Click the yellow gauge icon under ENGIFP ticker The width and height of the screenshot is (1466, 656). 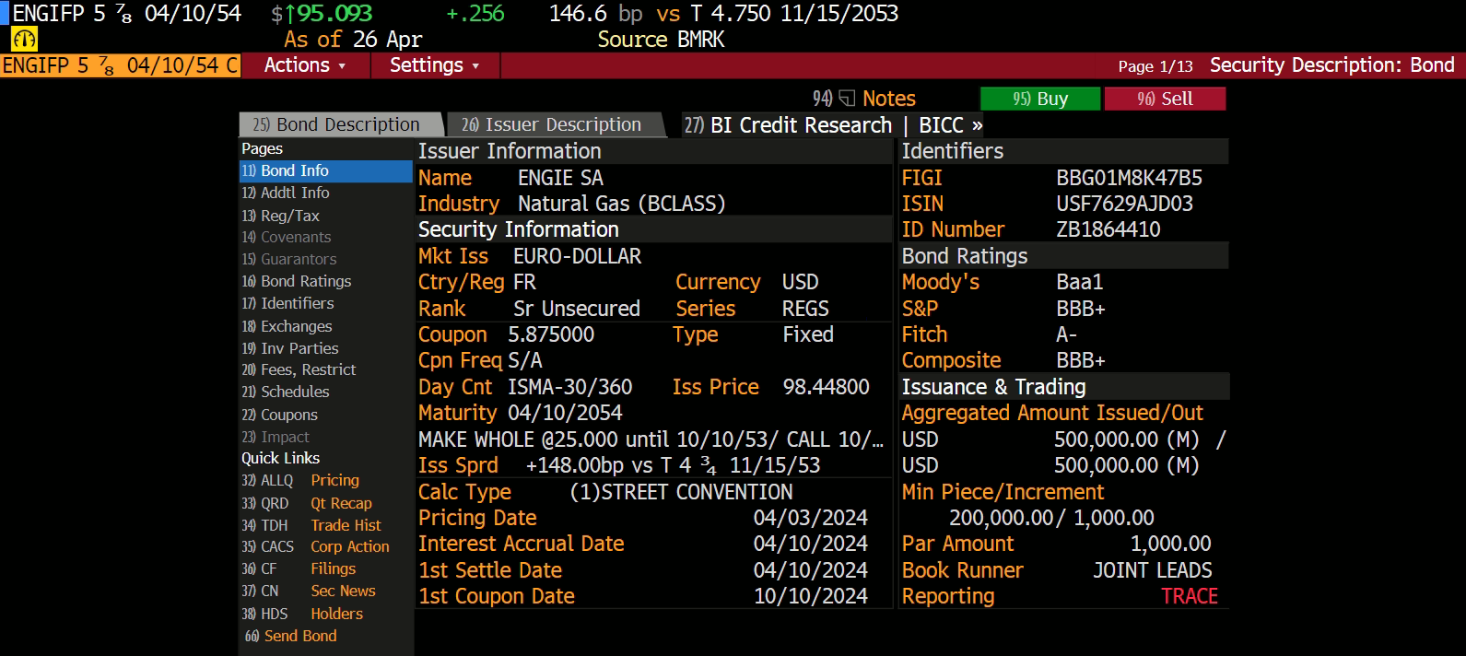click(24, 40)
